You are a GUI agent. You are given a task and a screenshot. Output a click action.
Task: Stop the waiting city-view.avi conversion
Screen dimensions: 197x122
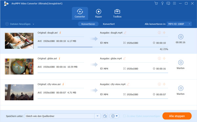(x=181, y=88)
